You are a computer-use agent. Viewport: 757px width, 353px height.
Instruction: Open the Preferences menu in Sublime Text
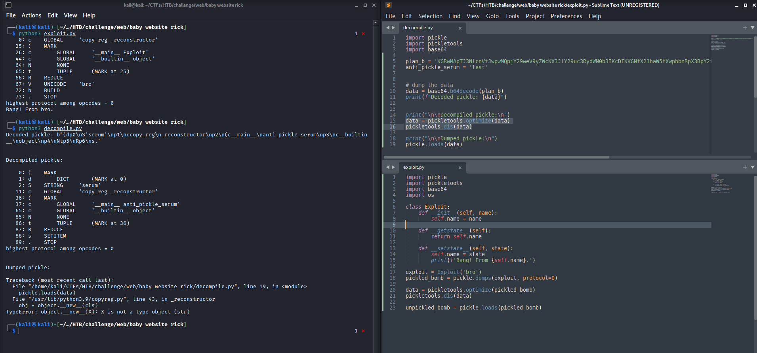[x=566, y=16]
